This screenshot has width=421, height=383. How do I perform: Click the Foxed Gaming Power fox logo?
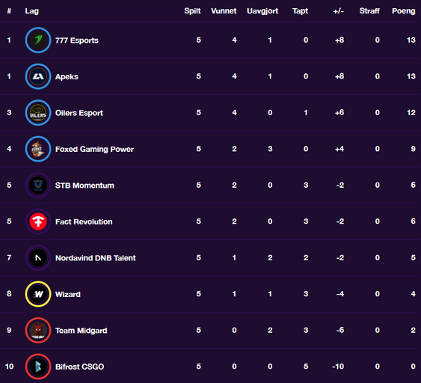(x=38, y=149)
